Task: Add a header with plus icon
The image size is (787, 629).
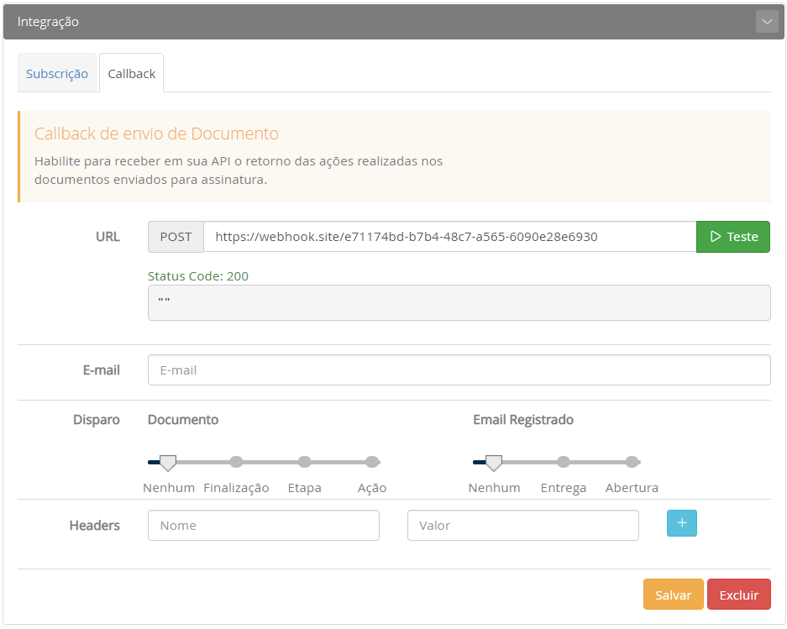Action: coord(681,523)
